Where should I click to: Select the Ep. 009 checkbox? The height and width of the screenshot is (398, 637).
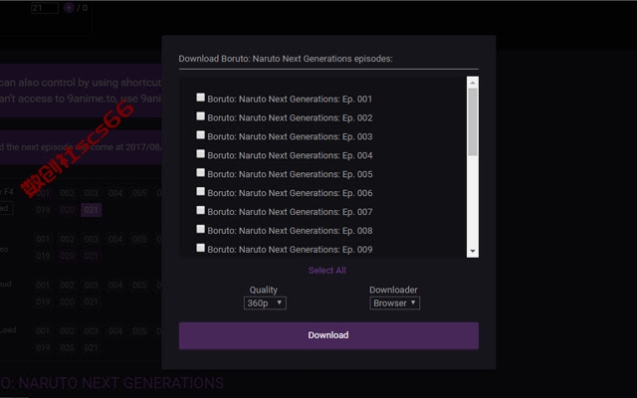coord(200,248)
